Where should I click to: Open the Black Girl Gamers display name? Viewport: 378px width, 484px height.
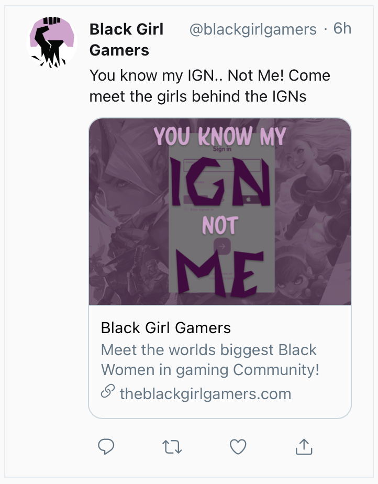tap(126, 39)
